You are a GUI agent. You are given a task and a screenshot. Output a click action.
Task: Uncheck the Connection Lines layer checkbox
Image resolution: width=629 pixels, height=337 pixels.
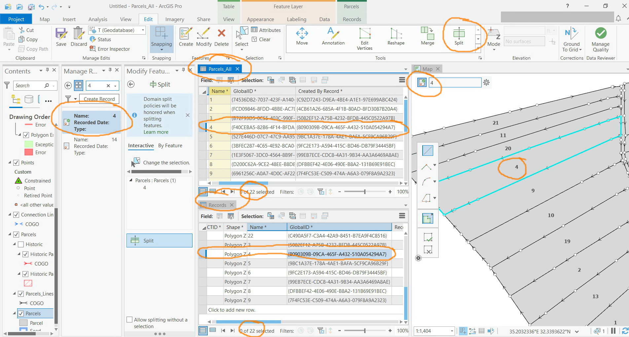coord(16,215)
